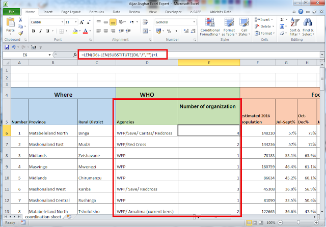This screenshot has width=326, height=227.
Task: Open the Fill Color dropdown arrow
Action: click(x=80, y=31)
